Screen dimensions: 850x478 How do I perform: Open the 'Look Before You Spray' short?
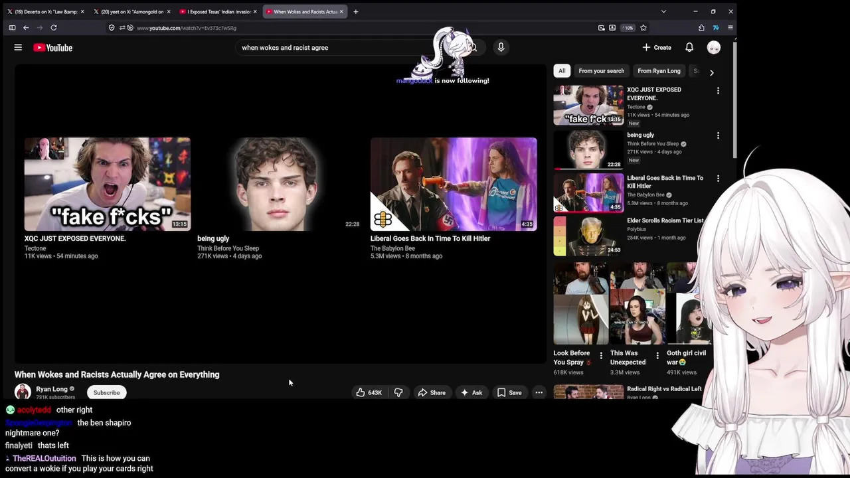click(x=580, y=303)
